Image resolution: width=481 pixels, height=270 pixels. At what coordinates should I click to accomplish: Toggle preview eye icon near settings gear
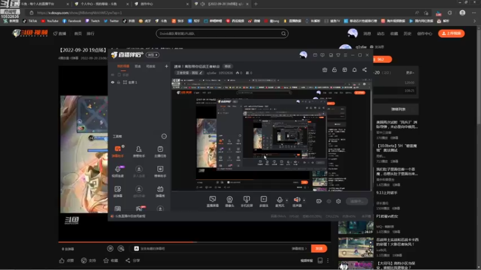[x=329, y=201]
